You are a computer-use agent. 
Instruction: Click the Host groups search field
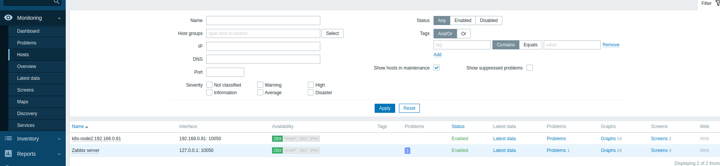(263, 33)
